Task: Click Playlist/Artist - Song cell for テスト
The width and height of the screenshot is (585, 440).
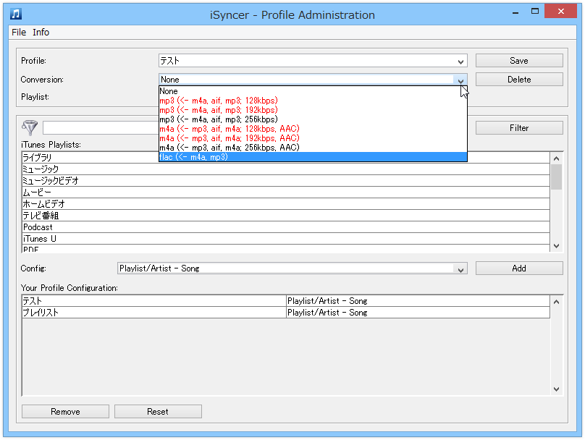Action: (418, 301)
